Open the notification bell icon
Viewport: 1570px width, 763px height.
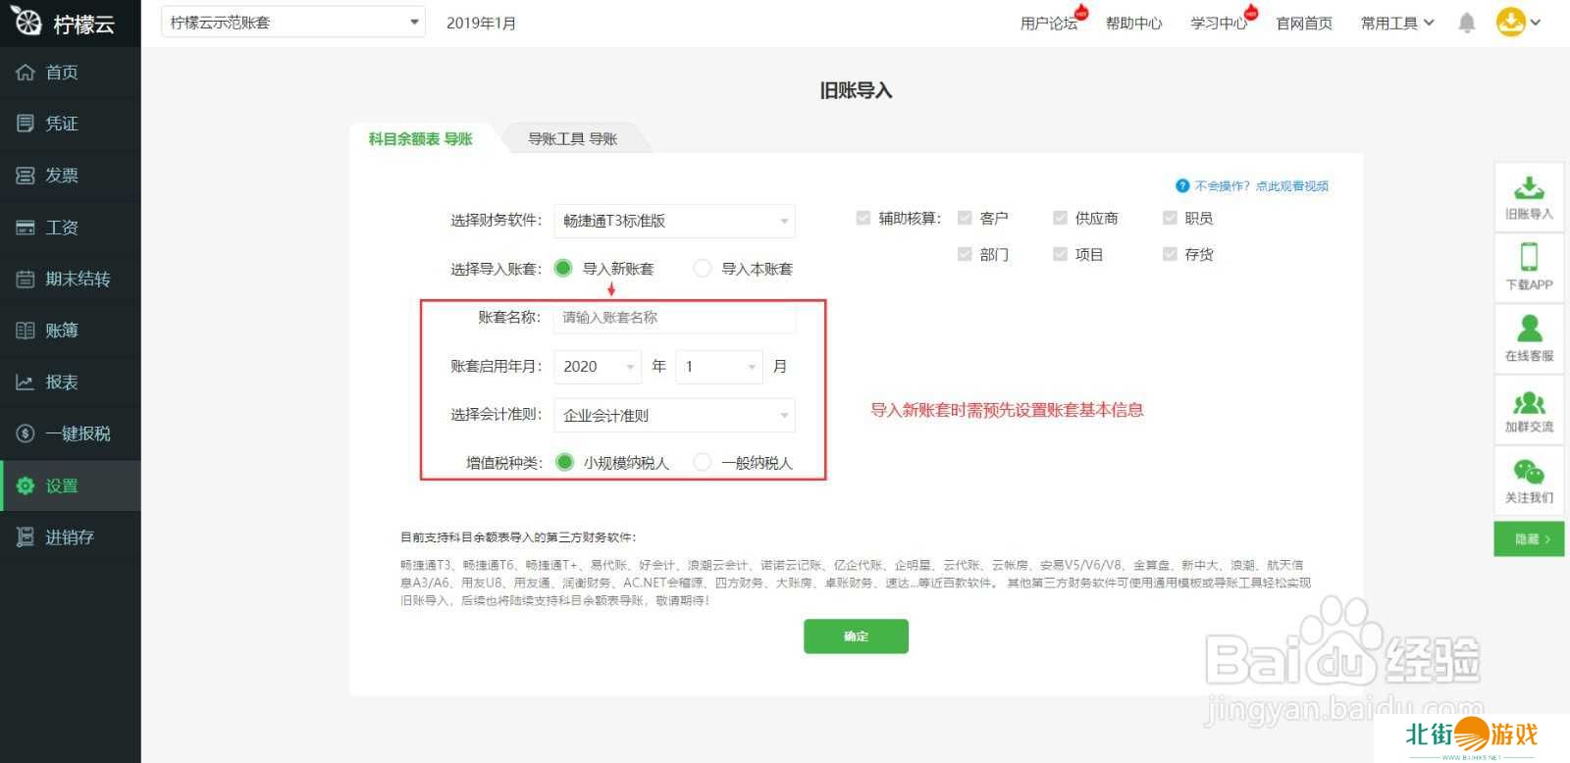click(1466, 23)
